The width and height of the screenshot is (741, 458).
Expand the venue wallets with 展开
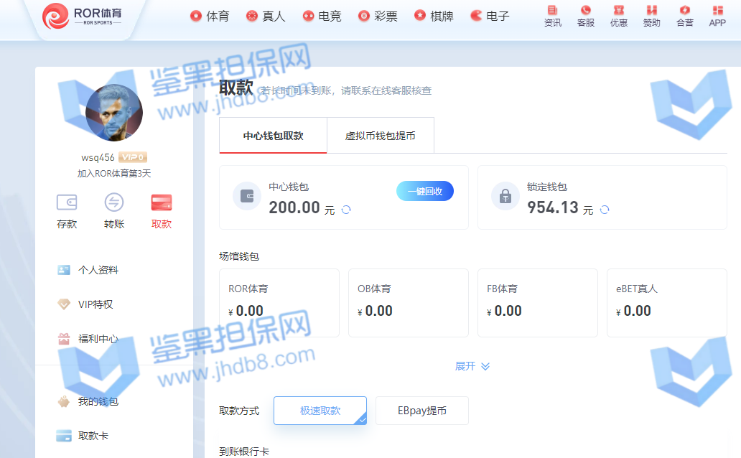(x=472, y=366)
